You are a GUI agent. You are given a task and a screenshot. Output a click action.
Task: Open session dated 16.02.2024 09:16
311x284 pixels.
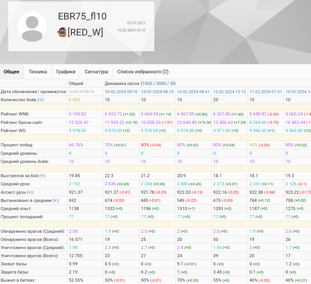coord(121,92)
